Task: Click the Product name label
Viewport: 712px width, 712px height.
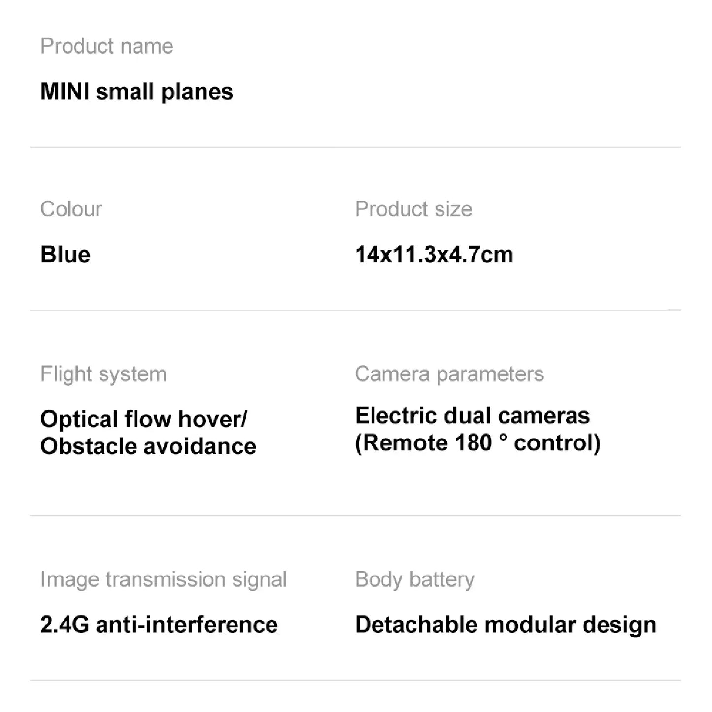Action: click(x=107, y=46)
